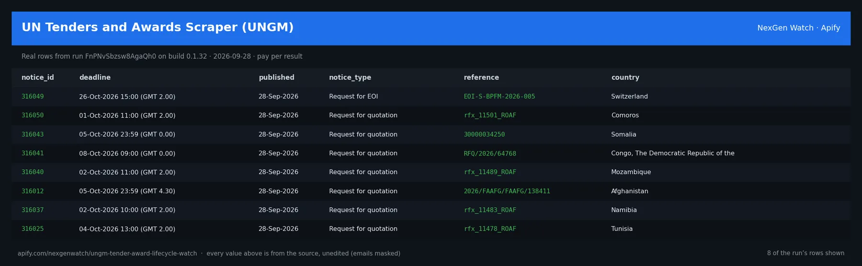Click published date in the 316041 row
The image size is (862, 266).
point(278,153)
